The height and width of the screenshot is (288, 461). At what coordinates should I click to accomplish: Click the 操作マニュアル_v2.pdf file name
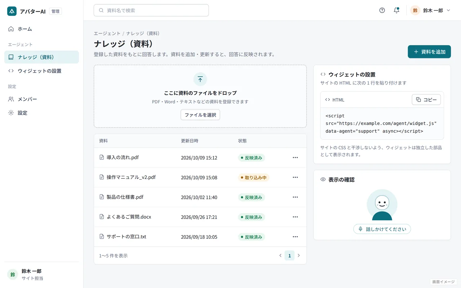131,177
